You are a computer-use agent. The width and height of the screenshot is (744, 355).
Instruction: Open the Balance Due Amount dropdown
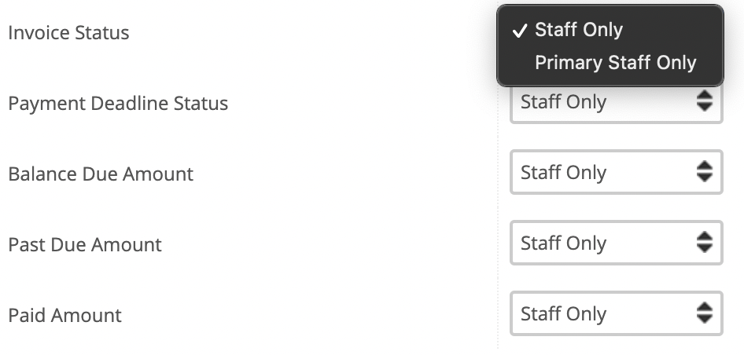tap(616, 172)
